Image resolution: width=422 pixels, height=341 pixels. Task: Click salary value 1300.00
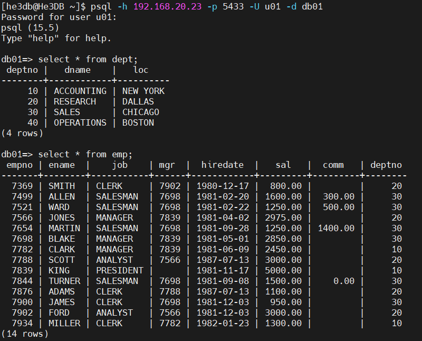click(283, 323)
